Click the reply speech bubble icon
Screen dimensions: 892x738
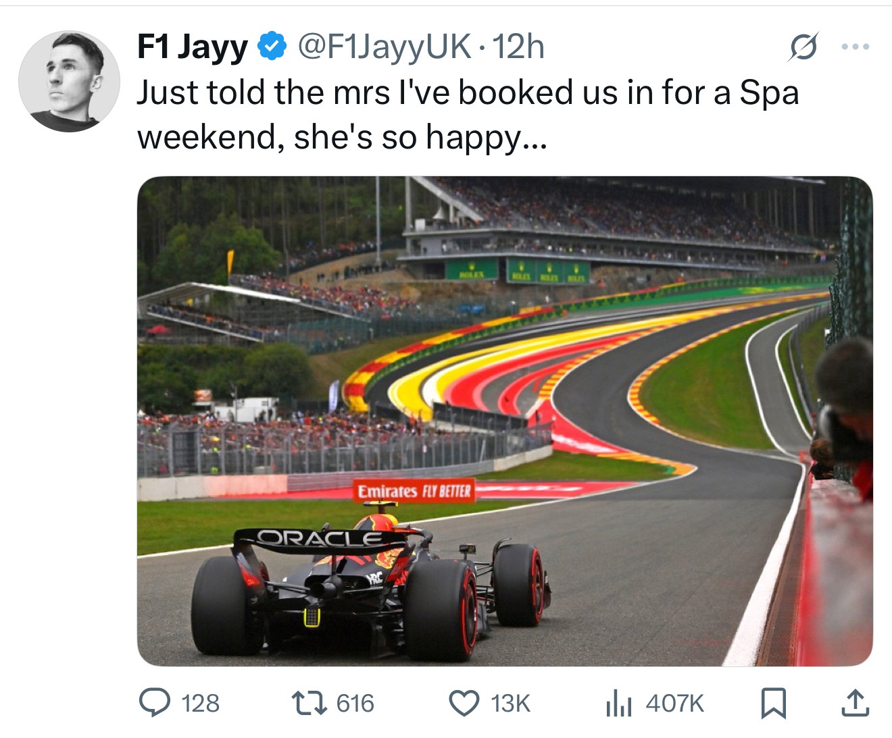coord(155,703)
